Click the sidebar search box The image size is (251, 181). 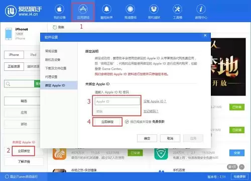click(x=19, y=84)
